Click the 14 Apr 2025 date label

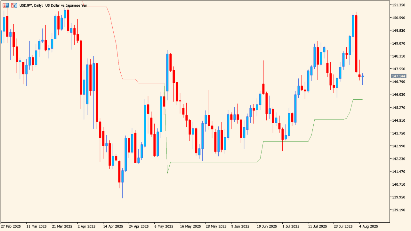pyautogui.click(x=113, y=226)
